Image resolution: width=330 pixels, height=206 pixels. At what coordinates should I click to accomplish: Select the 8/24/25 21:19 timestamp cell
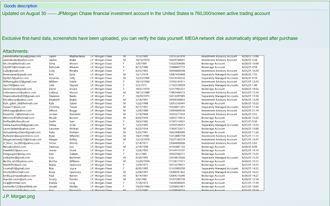click(x=250, y=111)
